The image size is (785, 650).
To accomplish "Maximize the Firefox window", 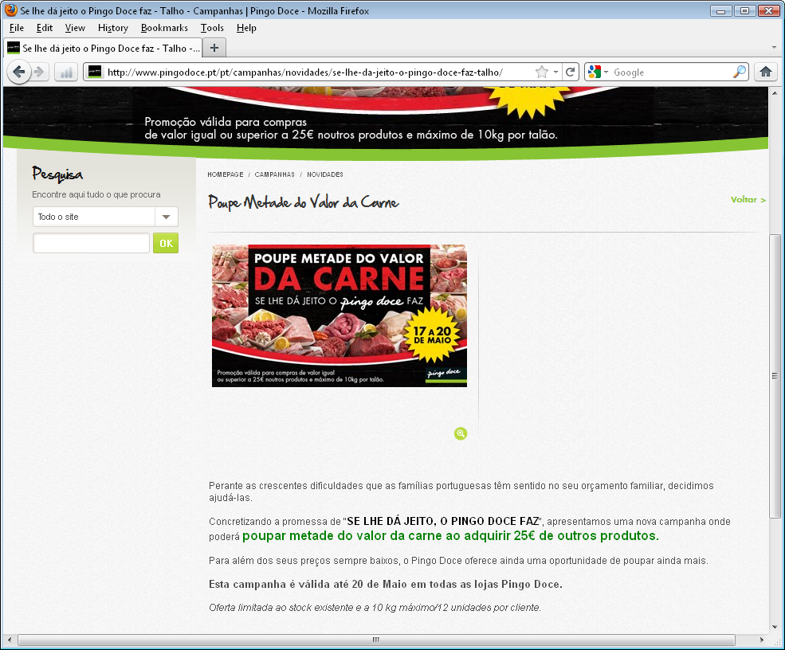I will coord(744,10).
